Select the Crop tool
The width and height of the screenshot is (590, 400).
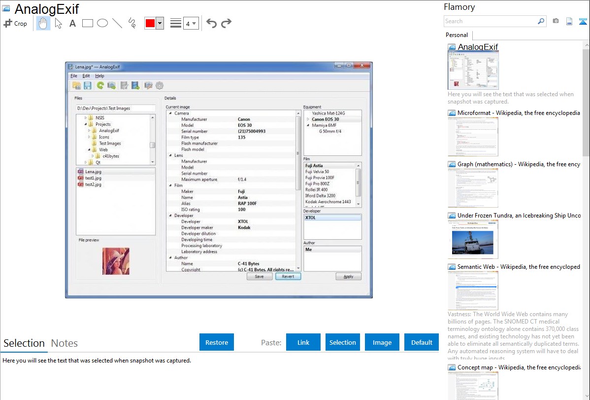click(x=15, y=23)
